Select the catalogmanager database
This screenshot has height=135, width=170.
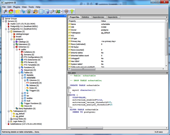click(23, 34)
